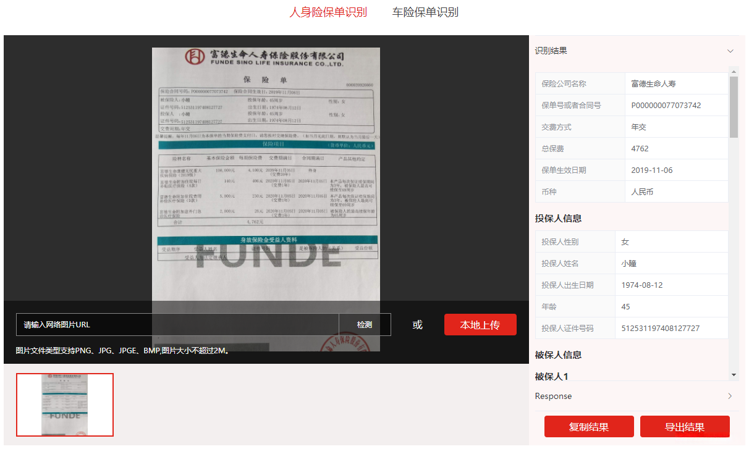Click the 富德生命人寿 company name value
The width and height of the screenshot is (749, 449).
tap(654, 83)
